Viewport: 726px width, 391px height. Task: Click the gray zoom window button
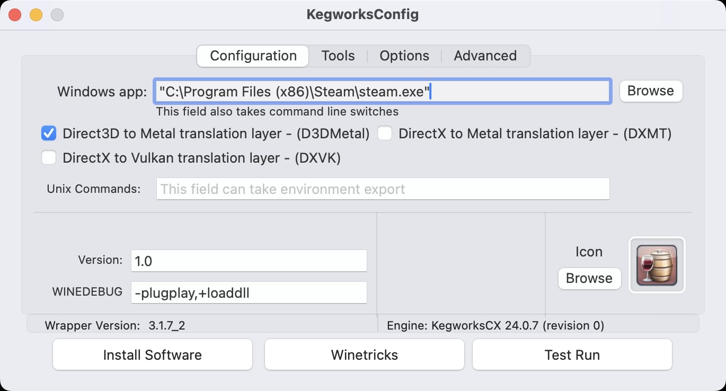(x=57, y=15)
